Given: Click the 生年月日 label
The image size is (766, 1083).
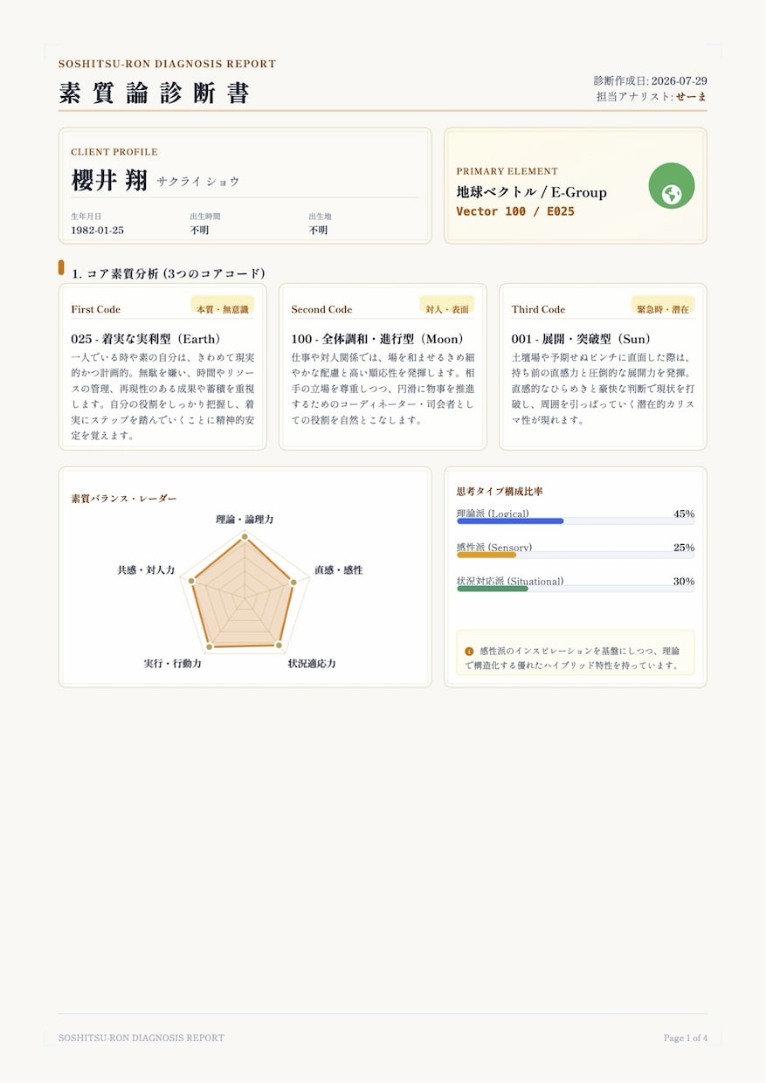Looking at the screenshot, I should [86, 216].
